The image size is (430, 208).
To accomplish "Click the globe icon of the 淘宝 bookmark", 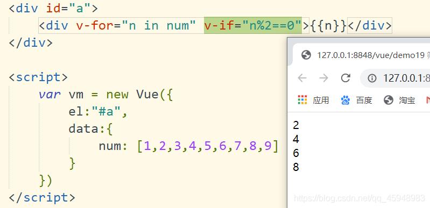I will tap(389, 101).
